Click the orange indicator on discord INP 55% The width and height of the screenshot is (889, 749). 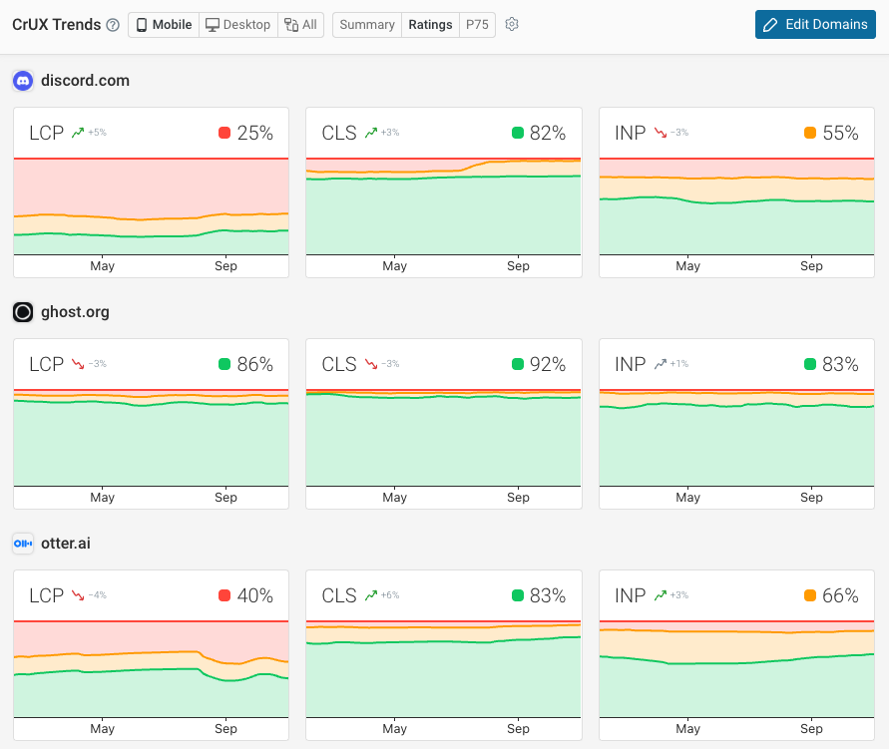click(811, 132)
